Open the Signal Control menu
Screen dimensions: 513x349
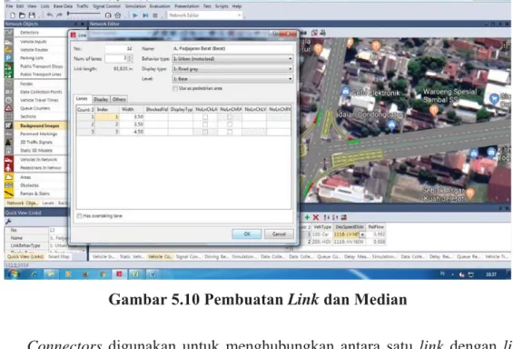click(x=106, y=5)
